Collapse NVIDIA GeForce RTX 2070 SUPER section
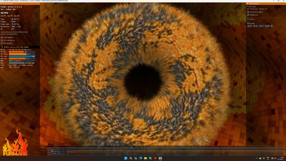The height and width of the screenshot is (161, 286). 2,47
